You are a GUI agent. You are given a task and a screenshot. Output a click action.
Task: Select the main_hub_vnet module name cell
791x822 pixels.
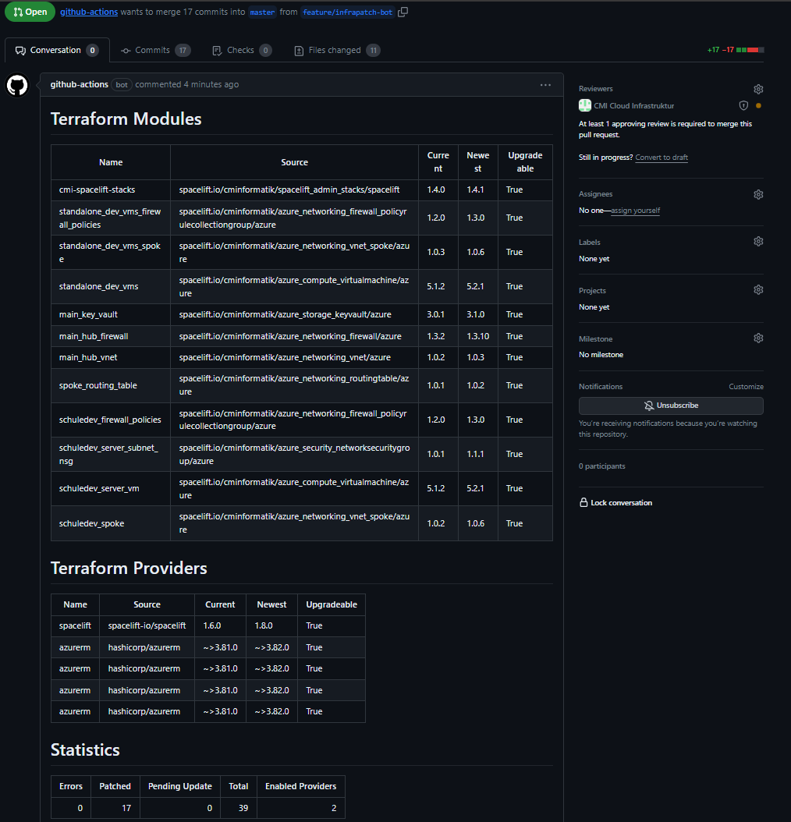tap(111, 357)
